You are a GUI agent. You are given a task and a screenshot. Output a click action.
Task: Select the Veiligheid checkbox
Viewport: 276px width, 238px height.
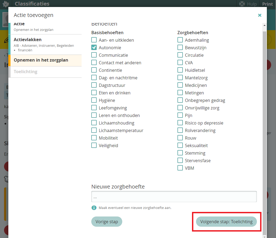click(x=94, y=145)
